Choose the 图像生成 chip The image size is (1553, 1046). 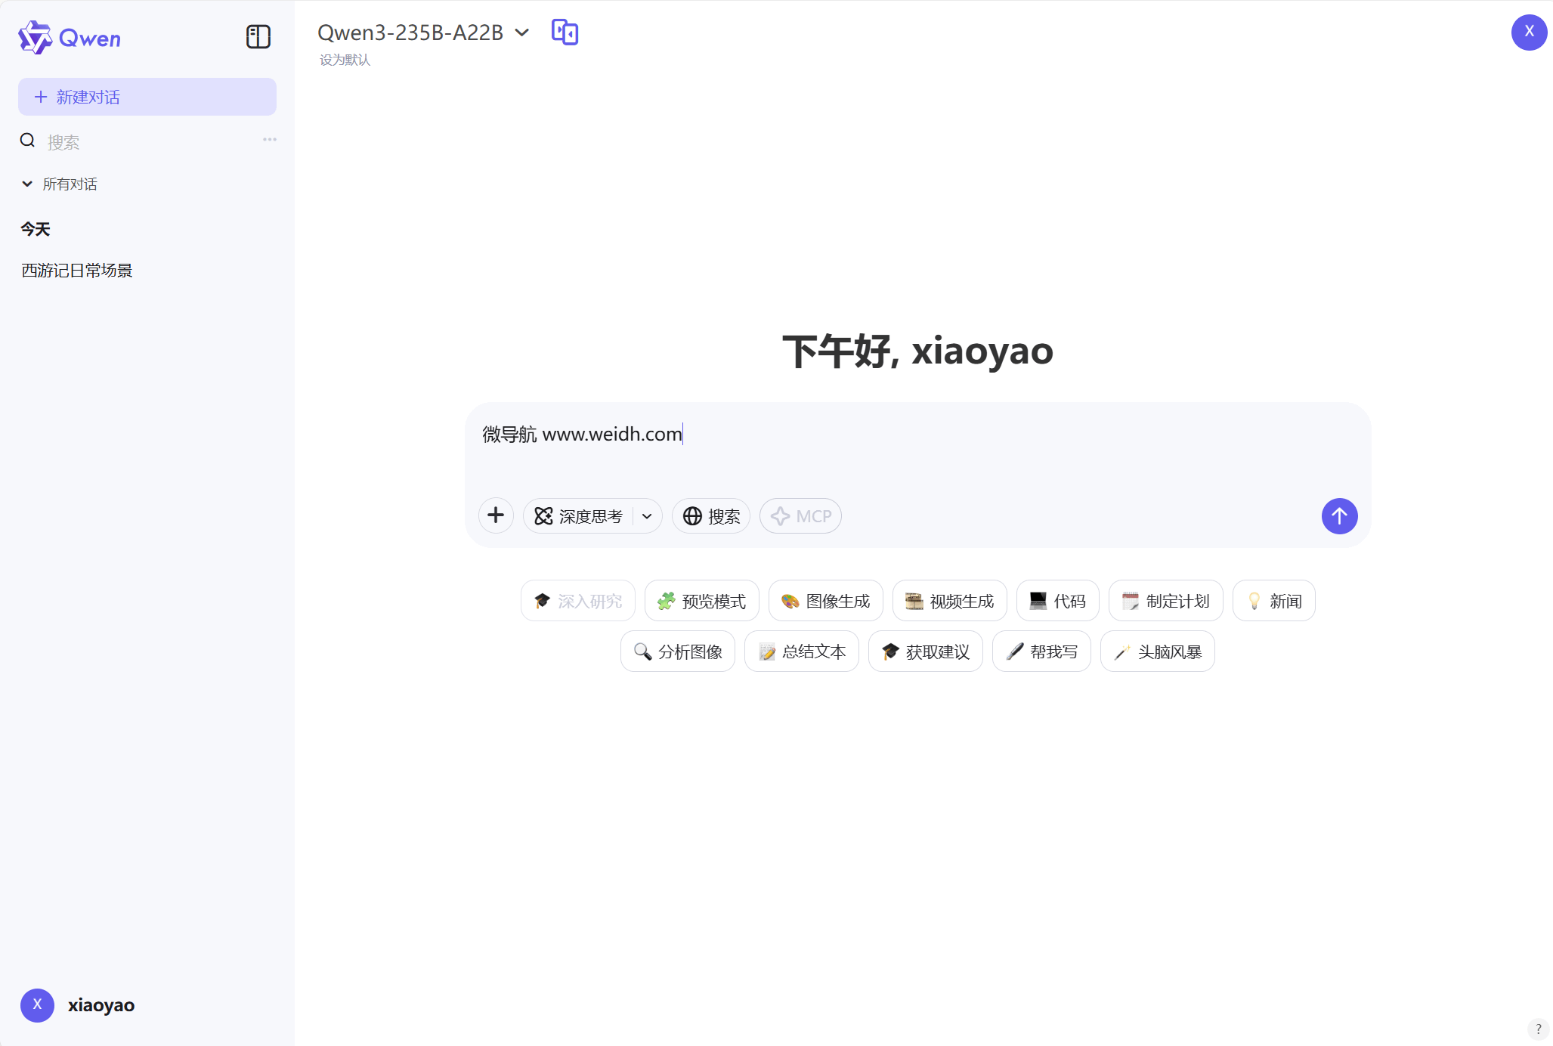pyautogui.click(x=826, y=601)
